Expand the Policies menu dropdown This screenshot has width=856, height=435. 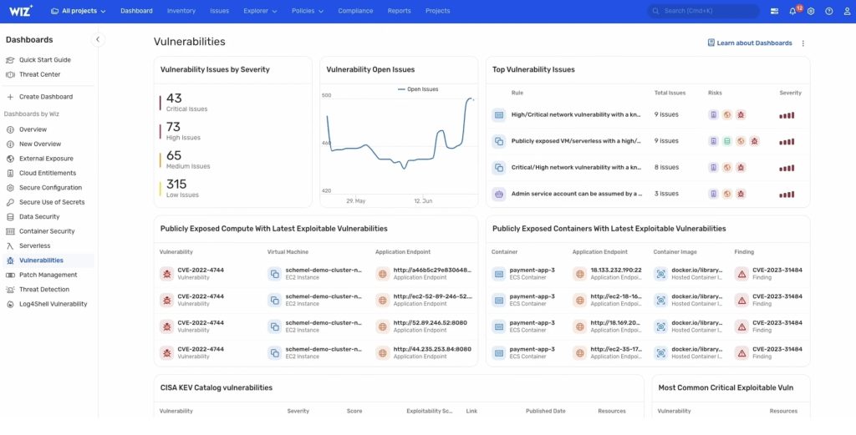(305, 12)
